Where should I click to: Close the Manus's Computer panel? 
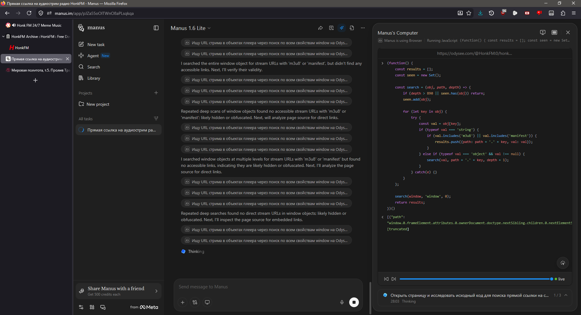tap(568, 32)
